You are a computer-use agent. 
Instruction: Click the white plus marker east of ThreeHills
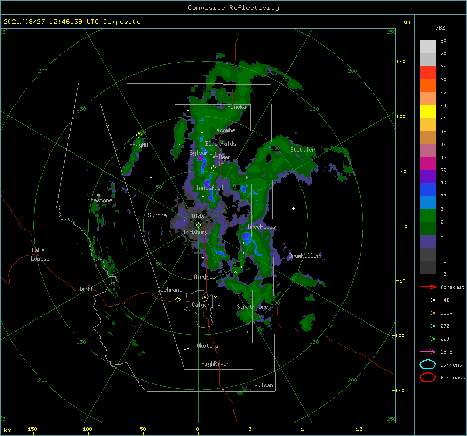[x=293, y=208]
